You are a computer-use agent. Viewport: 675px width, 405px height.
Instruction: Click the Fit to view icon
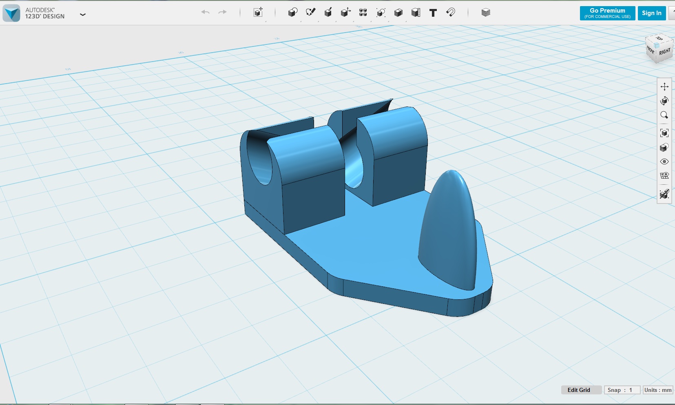[x=664, y=133]
